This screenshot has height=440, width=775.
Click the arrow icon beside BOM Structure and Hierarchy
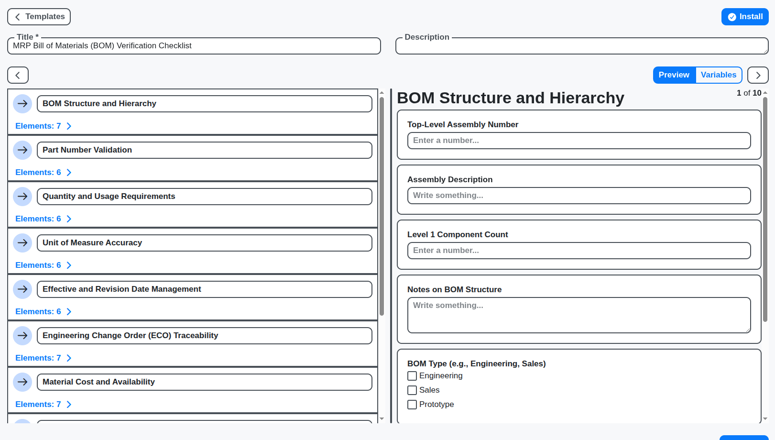coord(22,104)
